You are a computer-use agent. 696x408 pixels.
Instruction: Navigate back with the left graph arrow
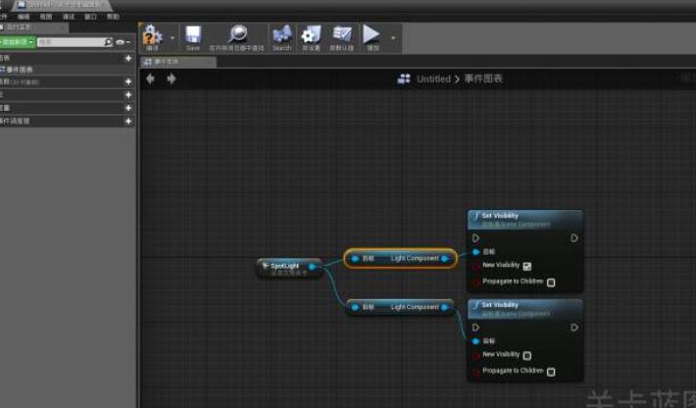(x=151, y=78)
